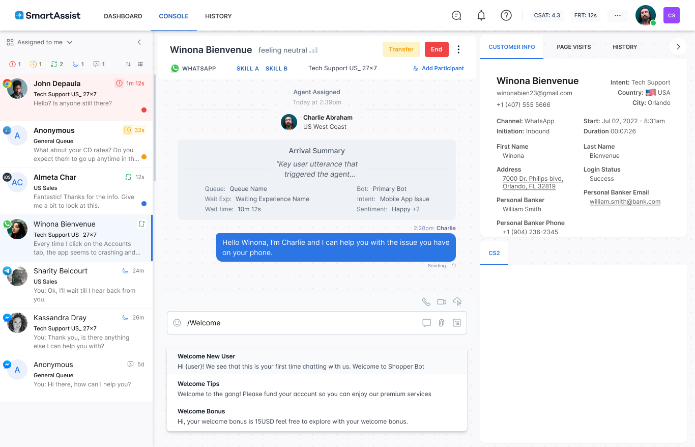Open Anonymous General Queue 32s conversation
Screen dimensions: 695x447
[76, 145]
